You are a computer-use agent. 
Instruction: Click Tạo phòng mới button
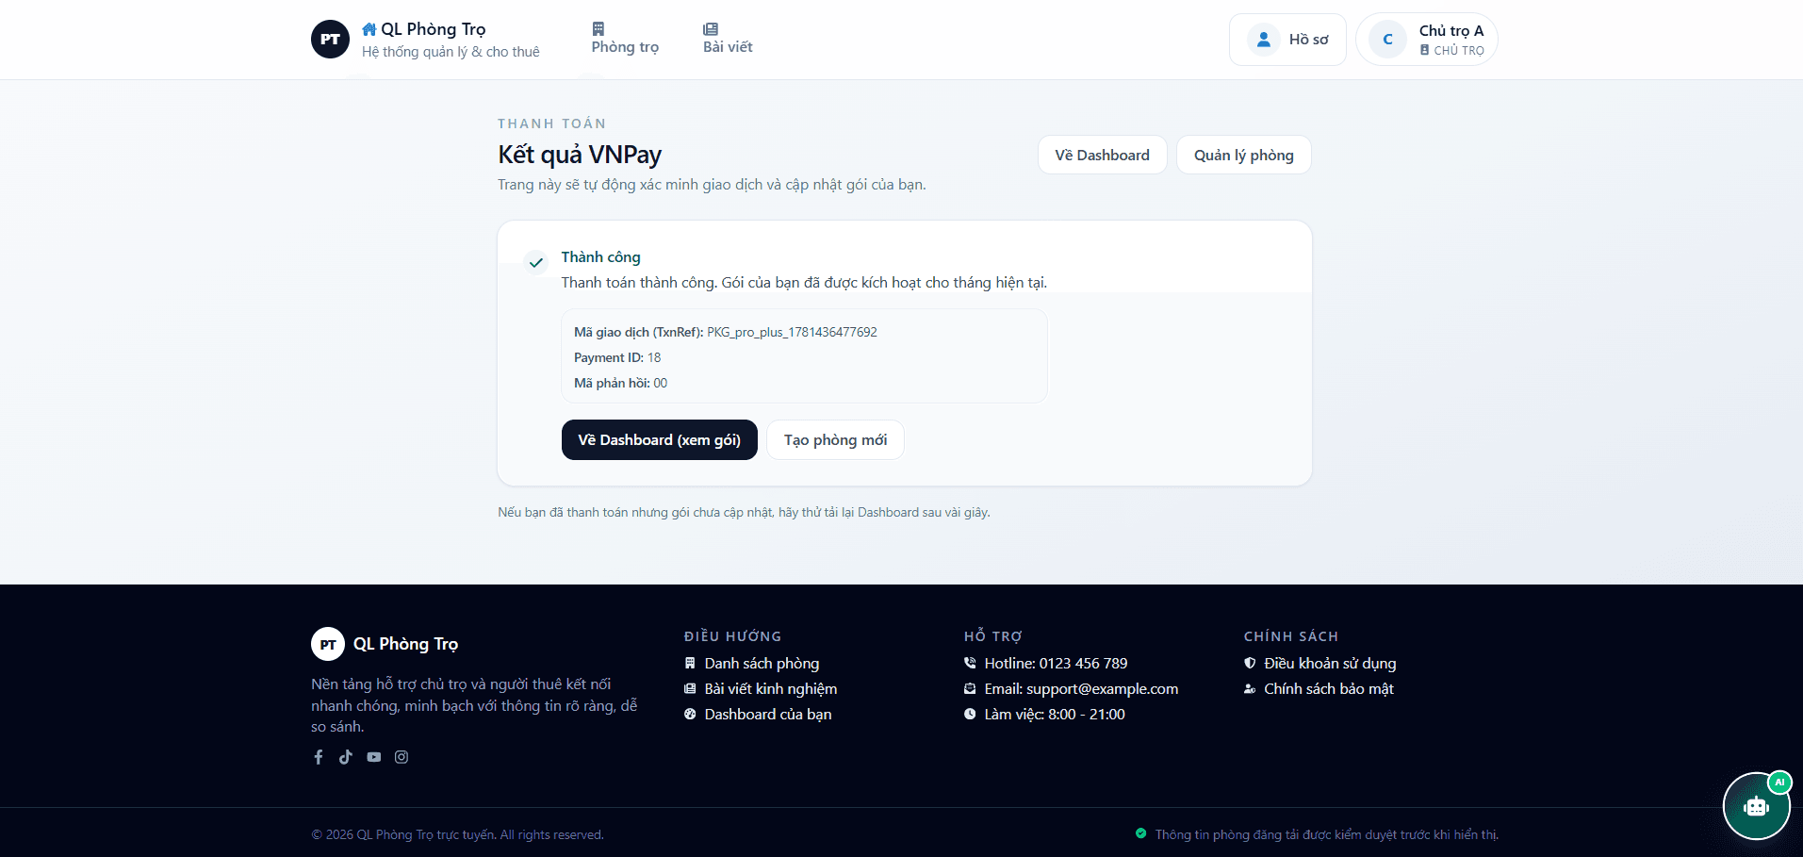point(835,440)
